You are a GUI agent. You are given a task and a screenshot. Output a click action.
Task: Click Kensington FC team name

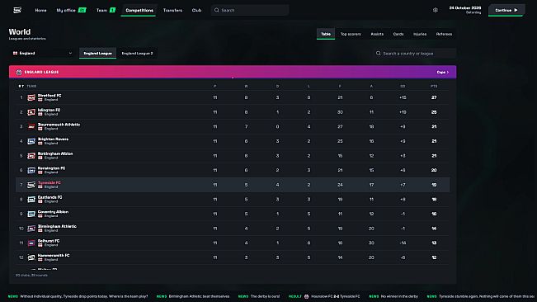(51, 168)
